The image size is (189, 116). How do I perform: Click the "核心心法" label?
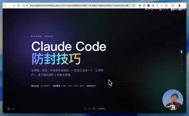35,86
